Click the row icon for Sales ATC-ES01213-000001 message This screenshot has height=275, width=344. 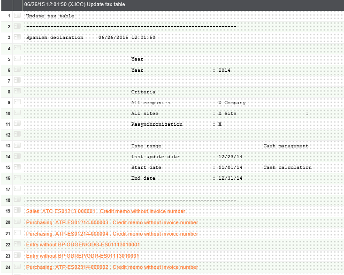click(x=17, y=211)
